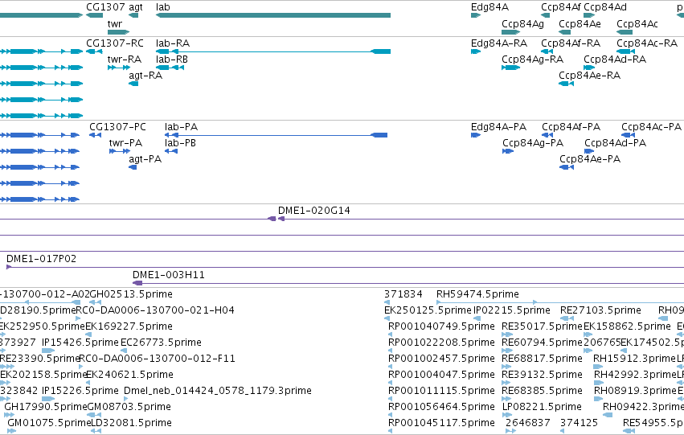The width and height of the screenshot is (684, 435).
Task: Select the Ccp84Ad-RA transcript label
Action: click(x=615, y=60)
